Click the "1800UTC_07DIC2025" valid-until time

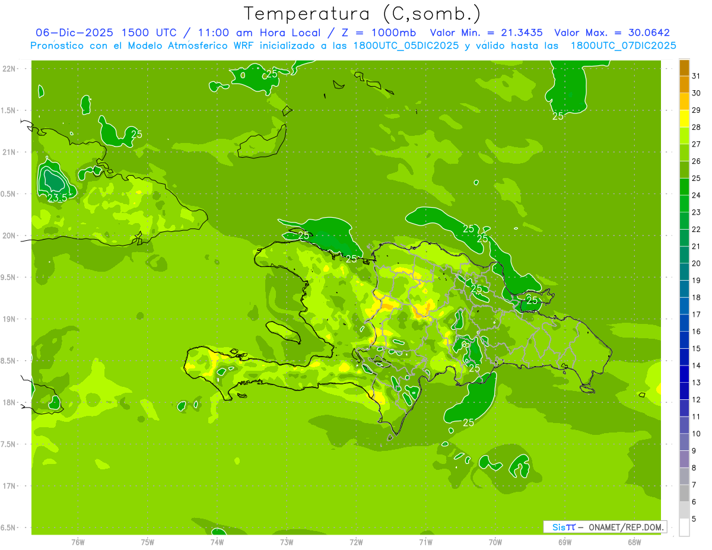tap(623, 46)
